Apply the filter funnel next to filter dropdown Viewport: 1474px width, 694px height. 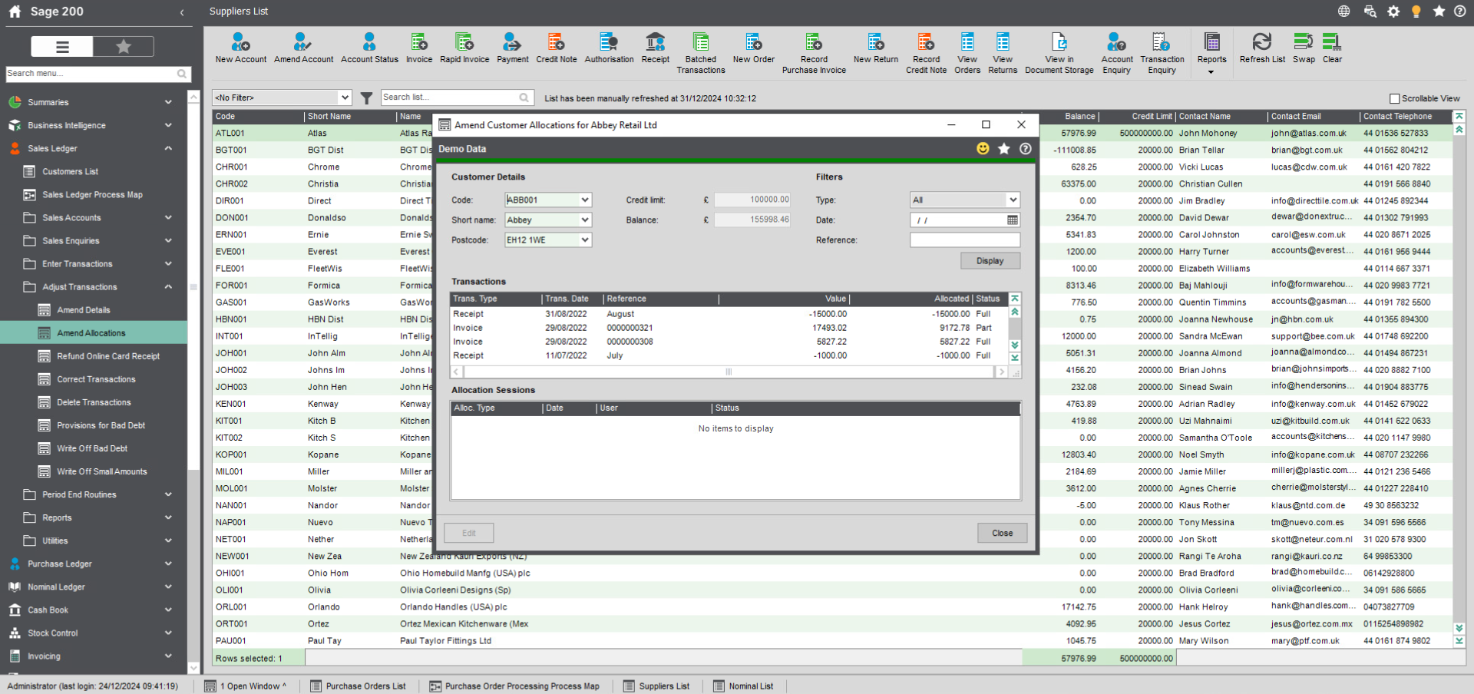click(366, 97)
